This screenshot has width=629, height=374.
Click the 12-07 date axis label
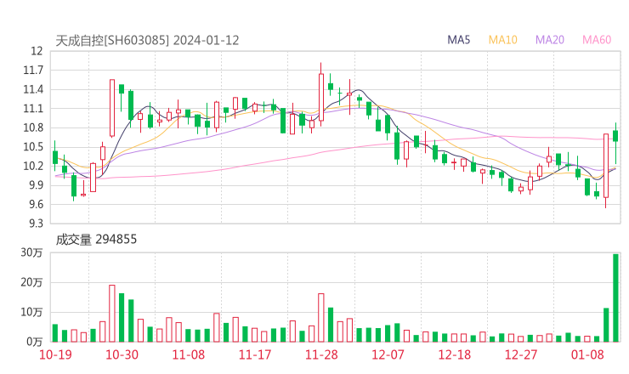(x=388, y=354)
